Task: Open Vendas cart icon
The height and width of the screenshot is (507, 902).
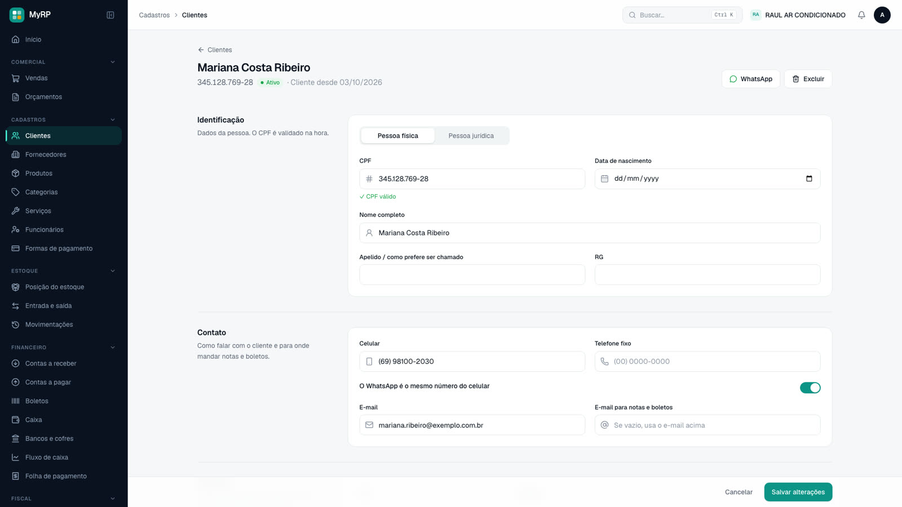Action: coord(16,78)
